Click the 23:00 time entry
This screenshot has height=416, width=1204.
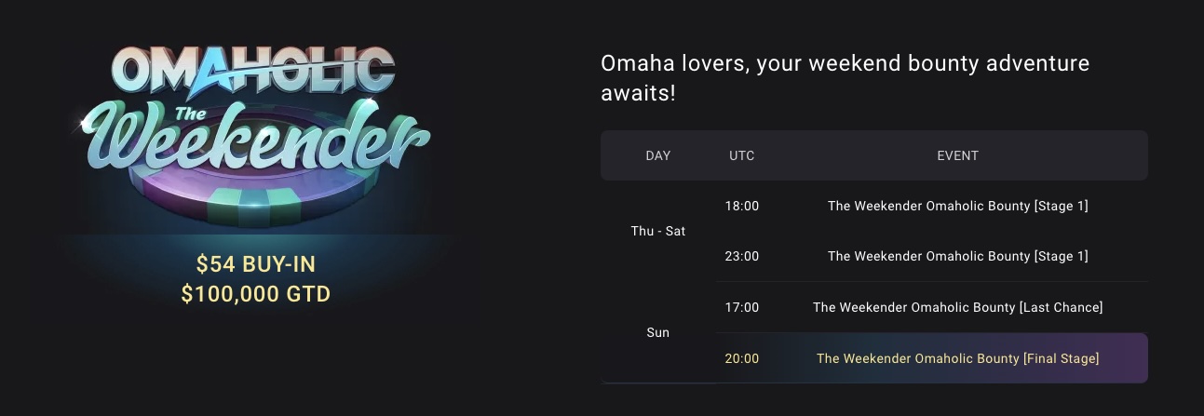[x=742, y=256]
